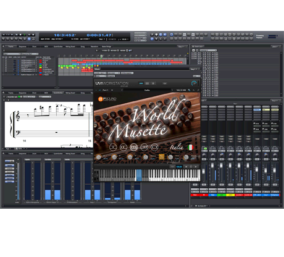Click the Bass channel label in the mixer

212,195
